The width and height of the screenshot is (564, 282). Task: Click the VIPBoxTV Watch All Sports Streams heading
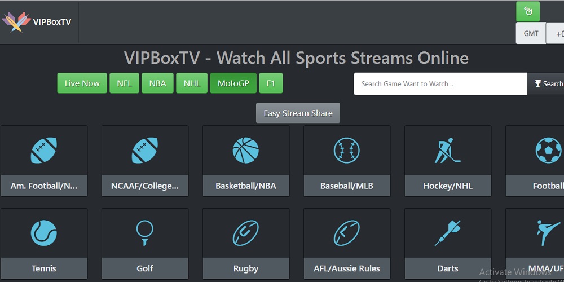[296, 58]
